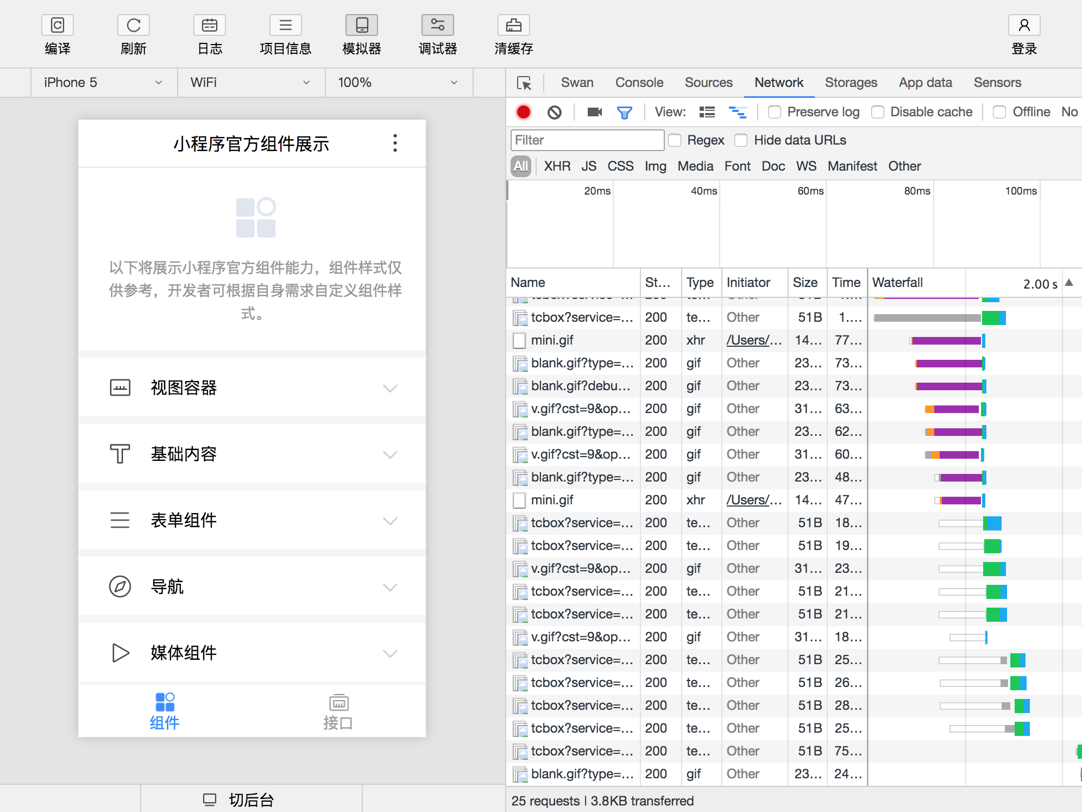1082x812 pixels.
Task: Open the simulator three-dot menu
Action: pos(395,143)
